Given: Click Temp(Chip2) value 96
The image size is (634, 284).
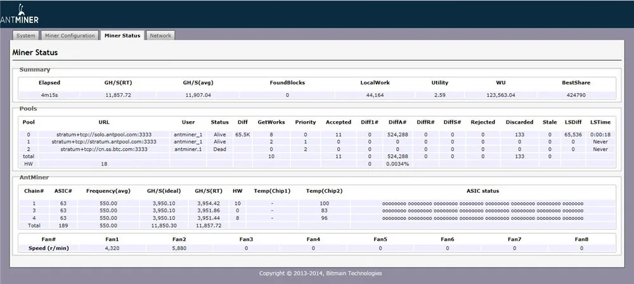Looking at the screenshot, I should tap(324, 218).
